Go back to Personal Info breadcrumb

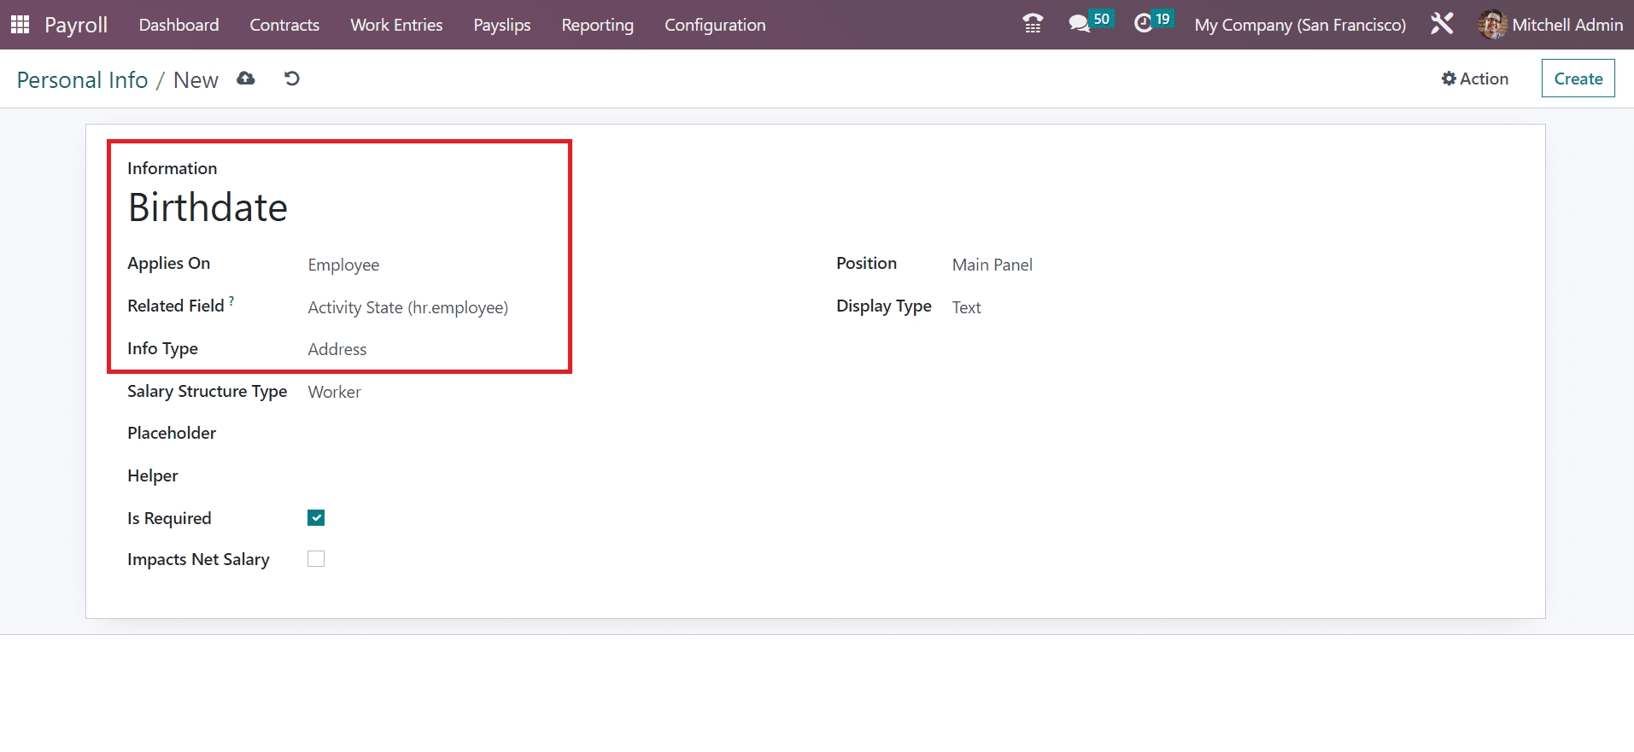point(82,80)
